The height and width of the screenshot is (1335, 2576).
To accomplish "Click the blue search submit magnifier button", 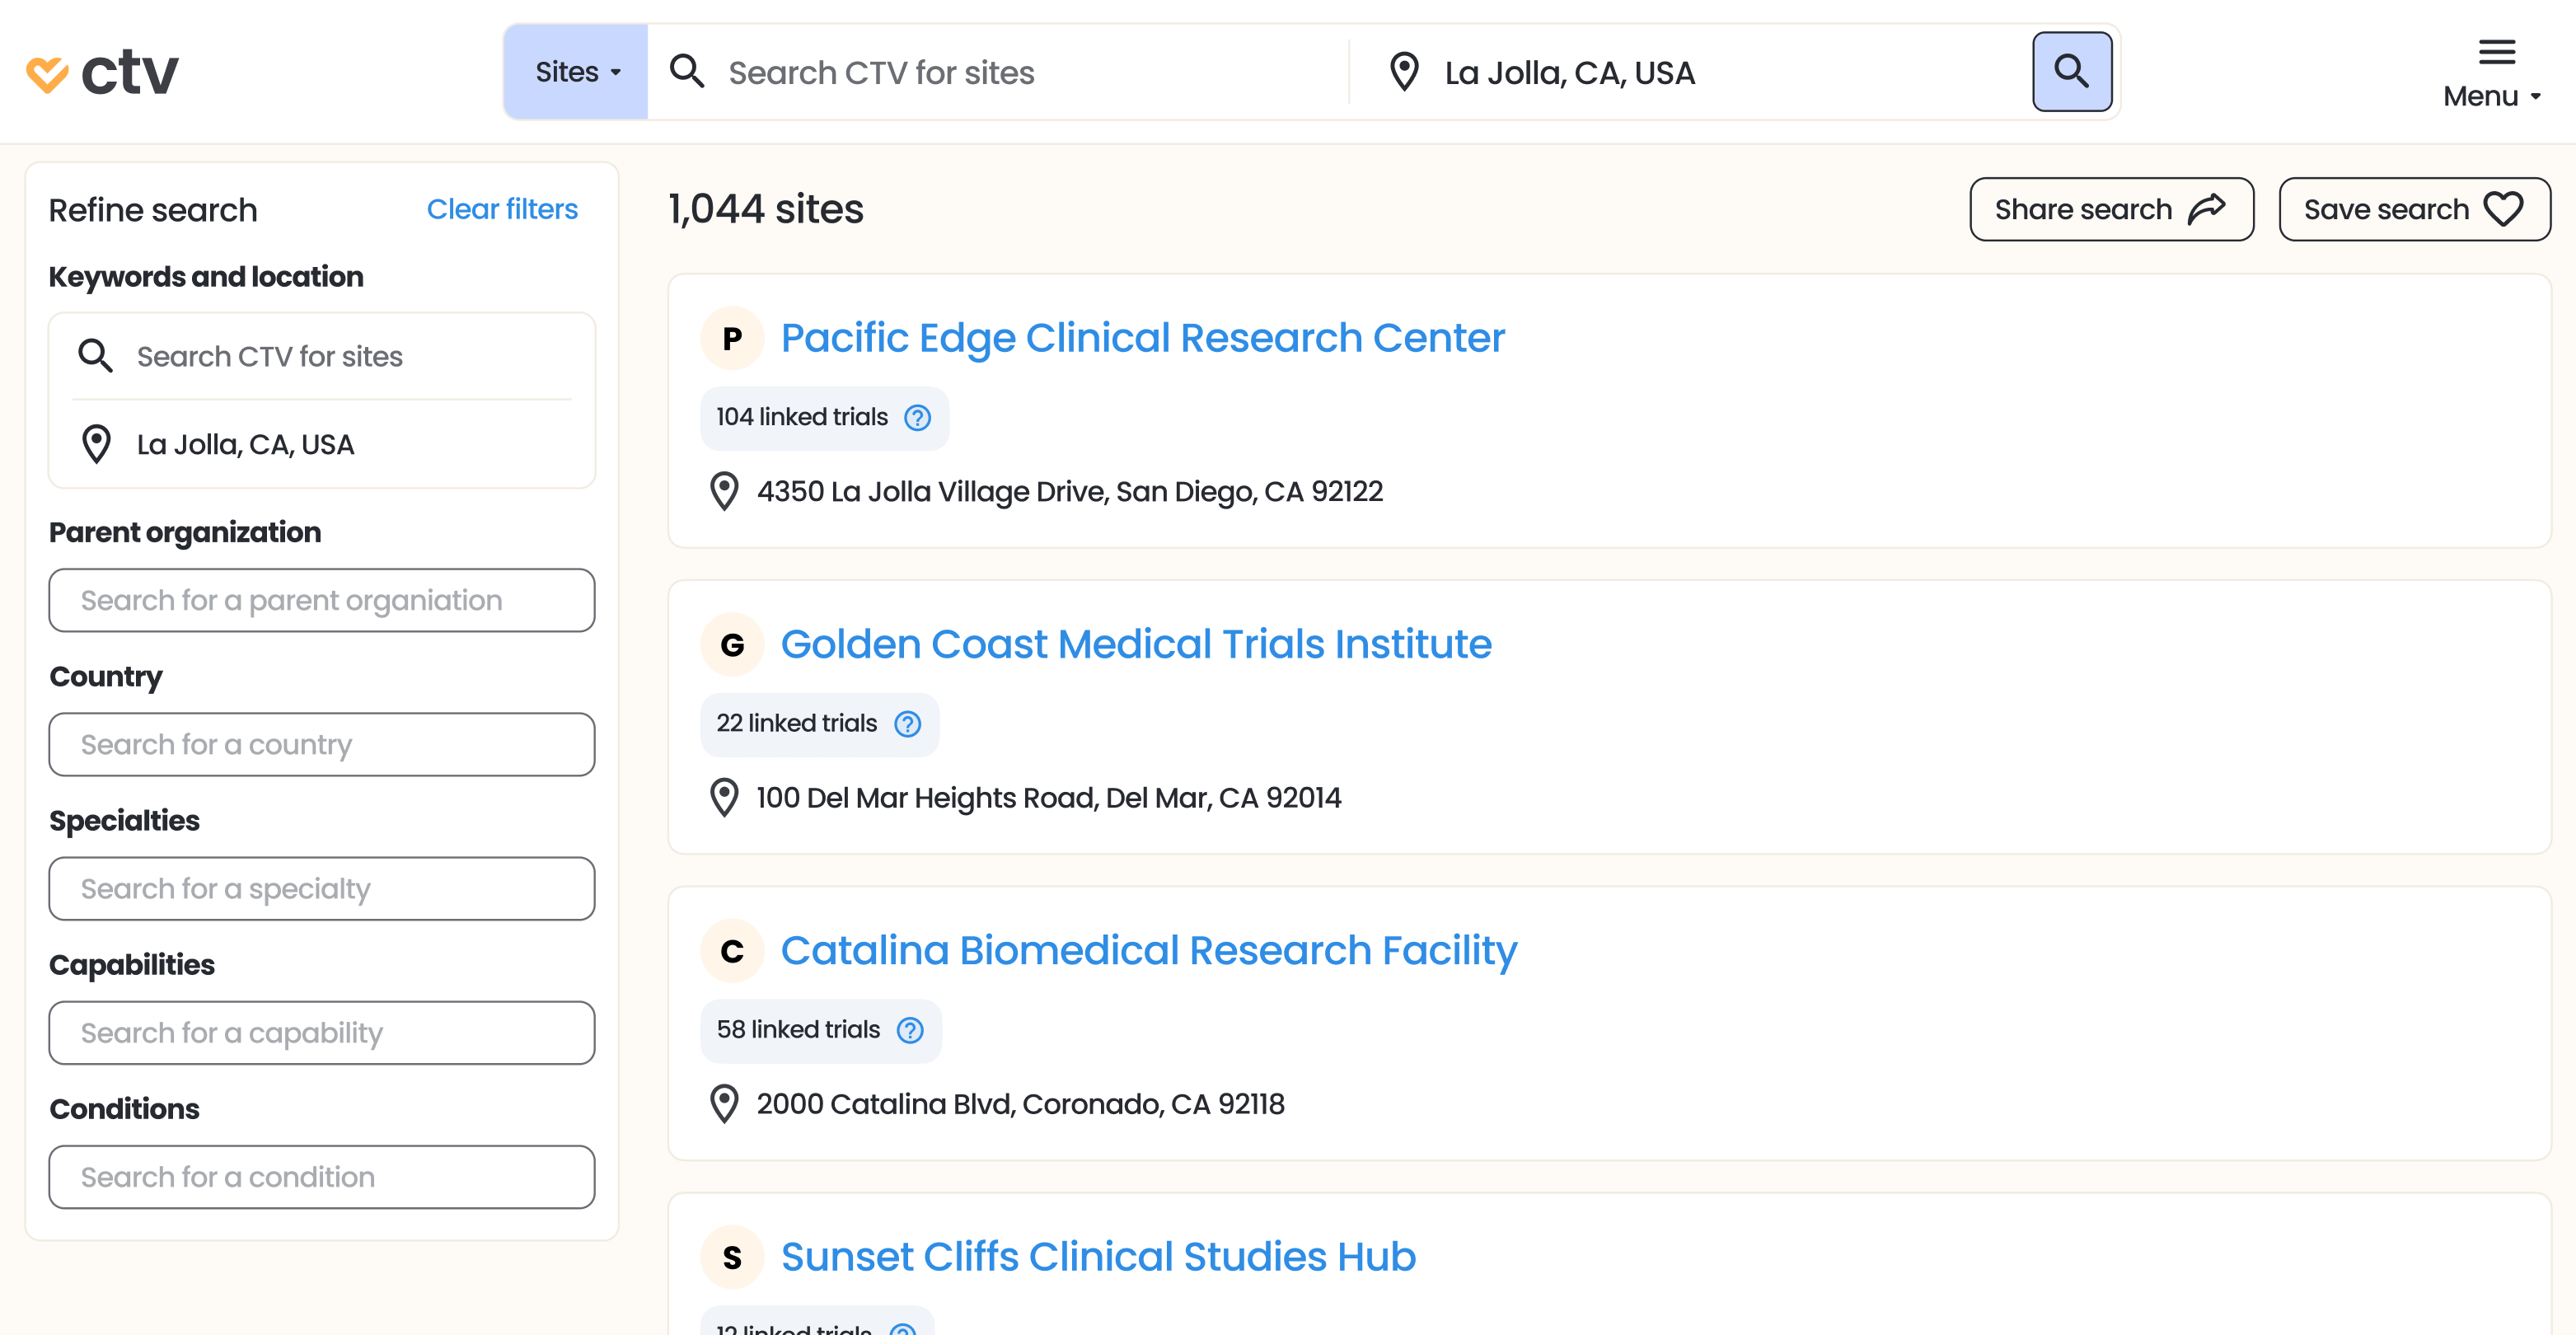I will coord(2071,72).
